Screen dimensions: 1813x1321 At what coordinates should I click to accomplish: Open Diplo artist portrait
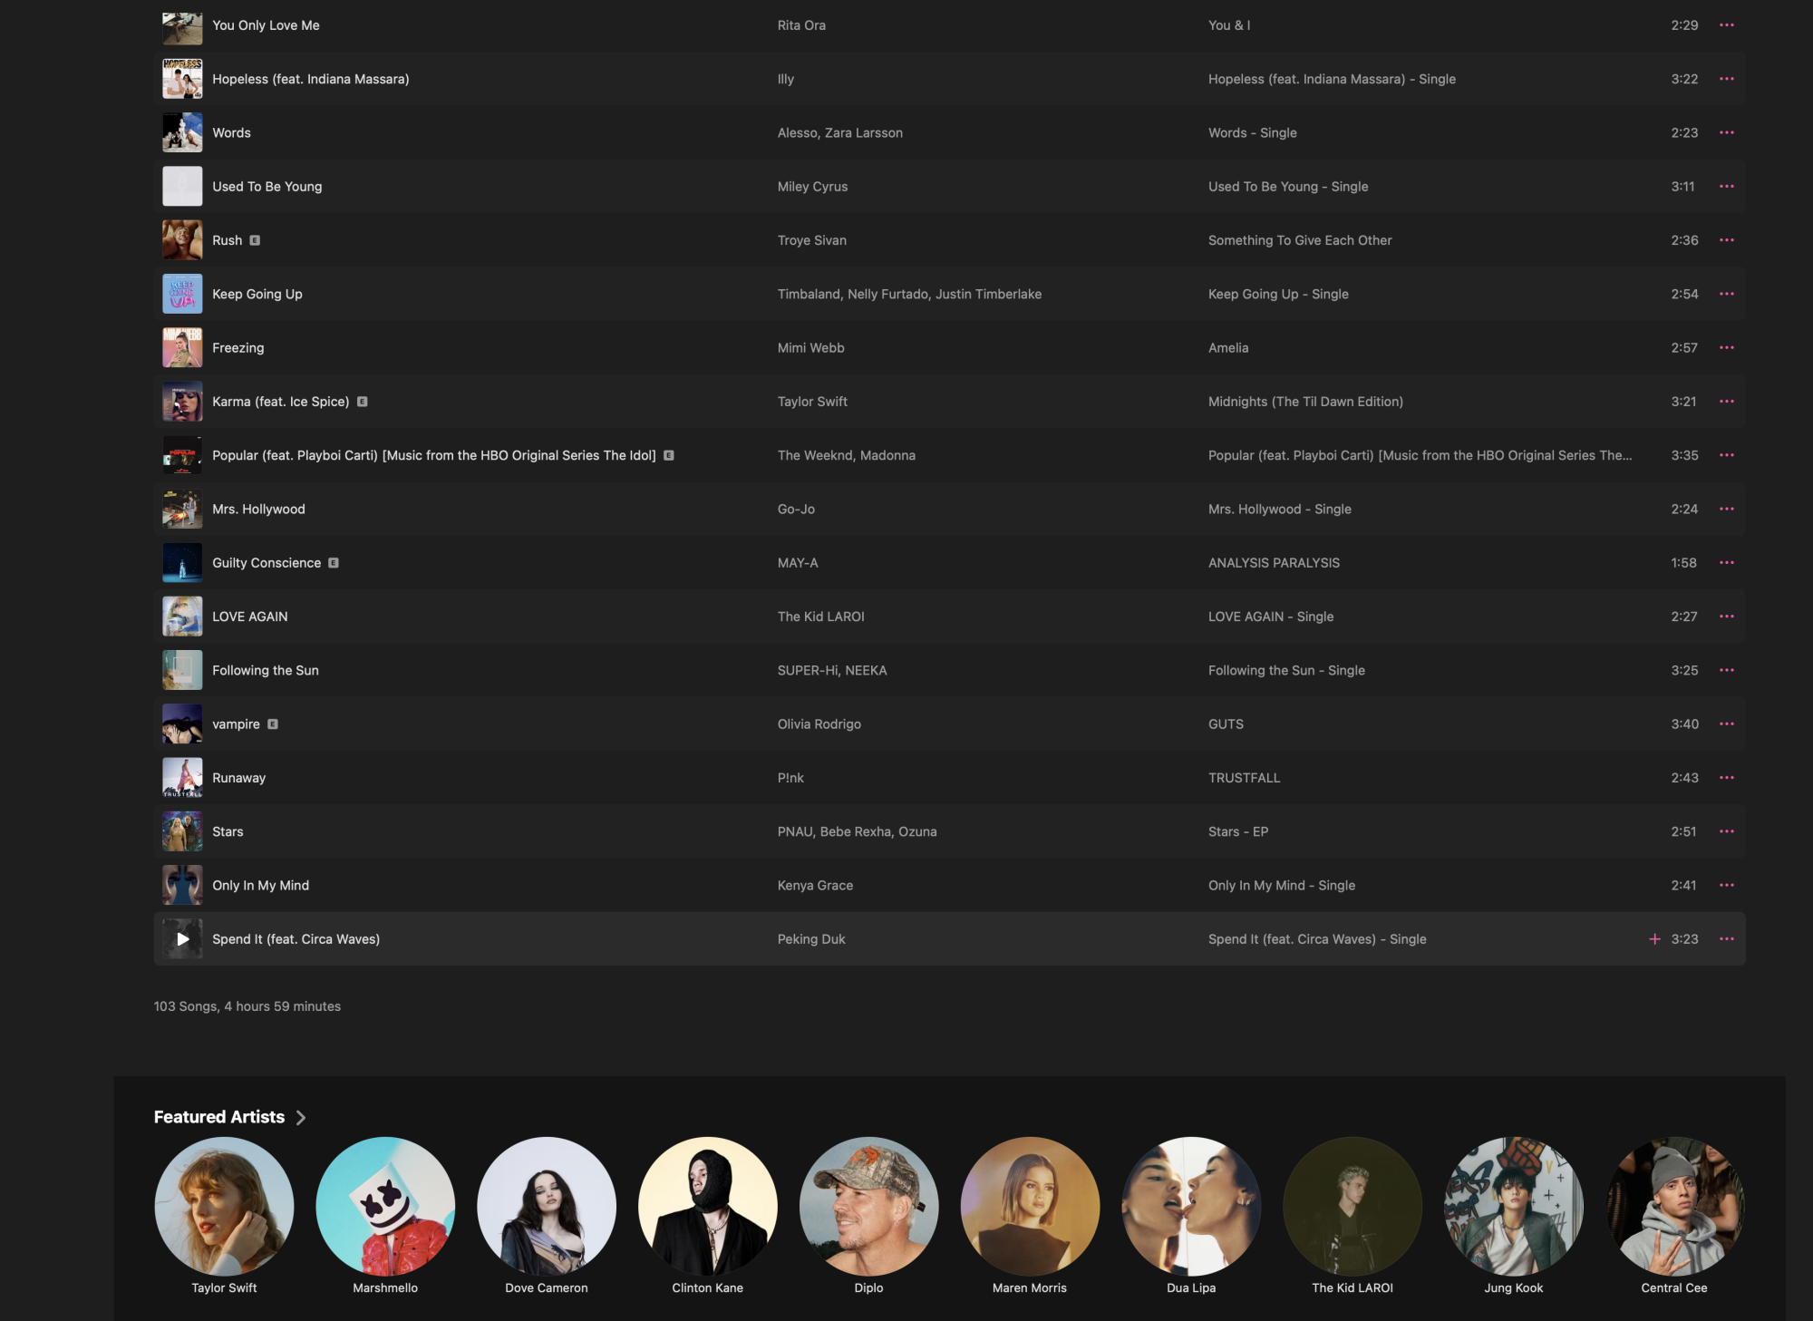(868, 1207)
